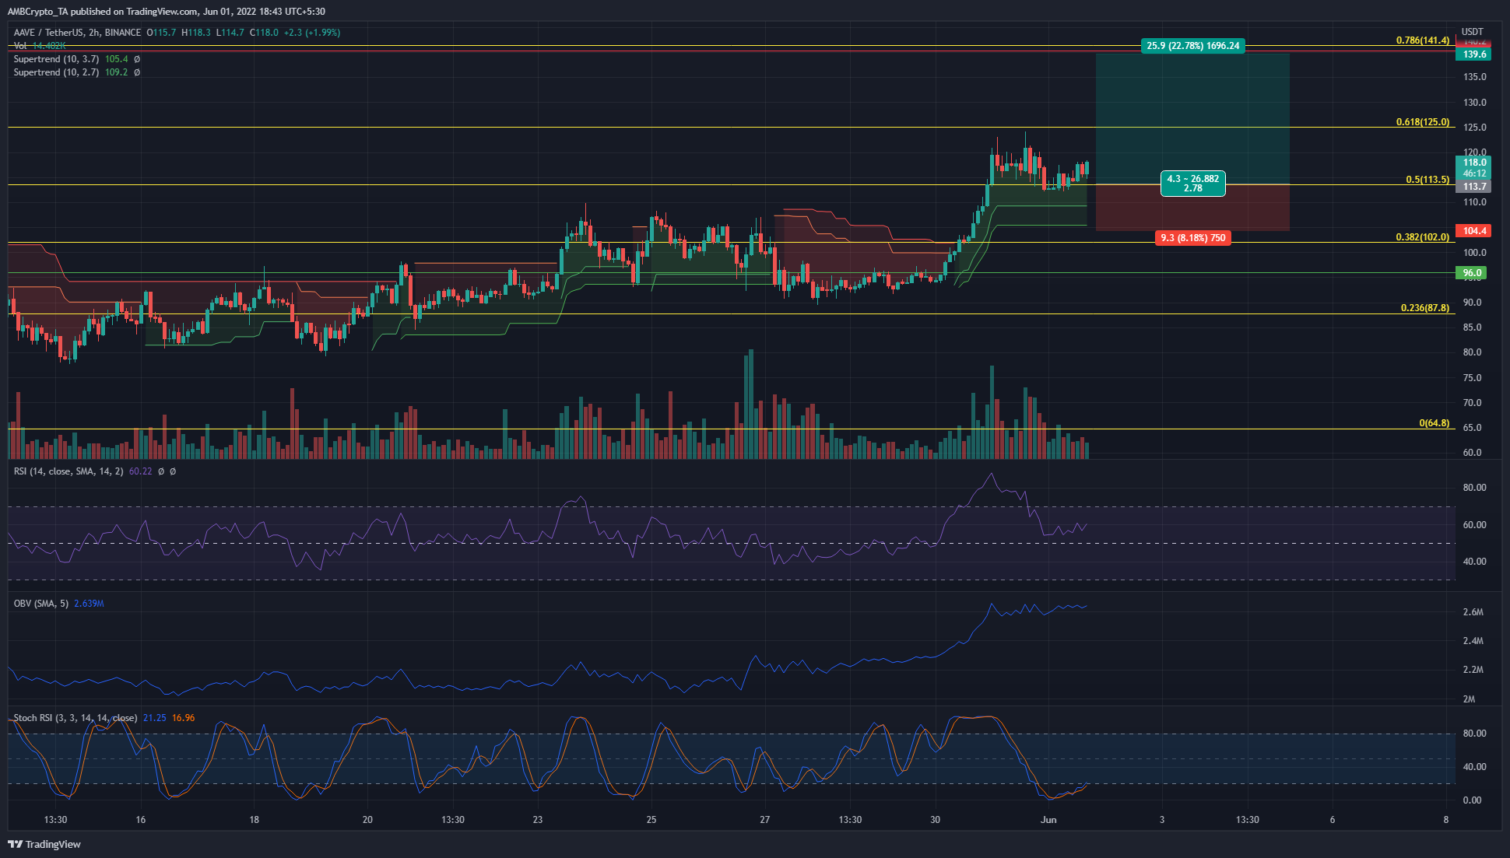
Task: Click the Supertrend value 105.4
Action: pos(116,59)
